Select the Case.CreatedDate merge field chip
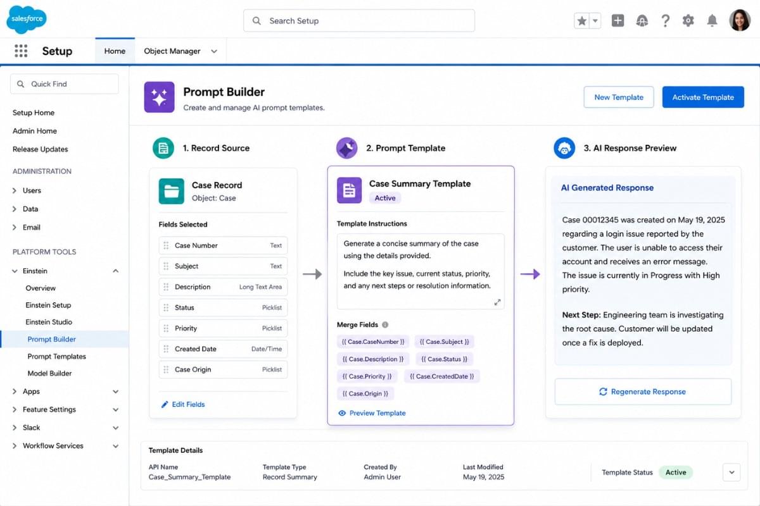Image resolution: width=760 pixels, height=506 pixels. (441, 376)
